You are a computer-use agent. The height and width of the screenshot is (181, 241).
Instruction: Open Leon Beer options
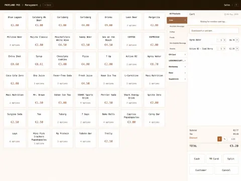[132, 22]
